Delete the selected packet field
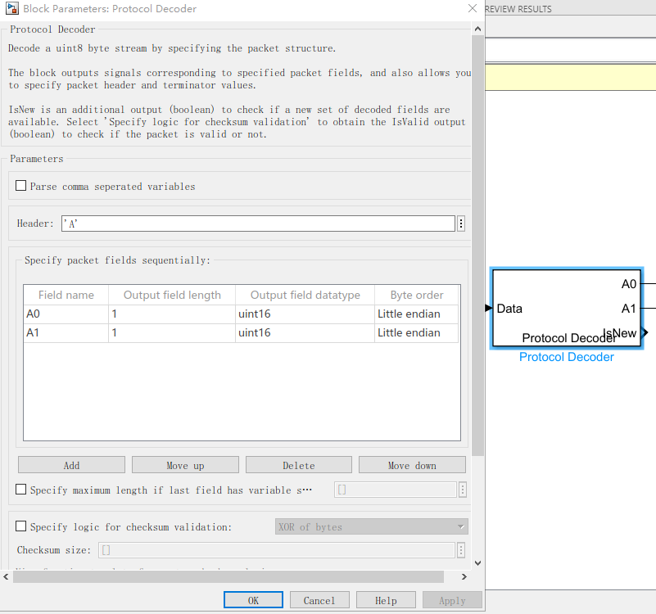656x614 pixels. point(299,465)
